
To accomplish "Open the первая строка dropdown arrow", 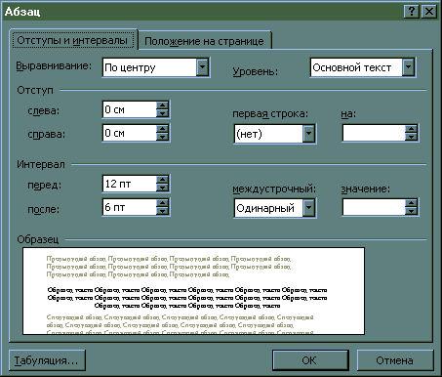I will pos(308,134).
